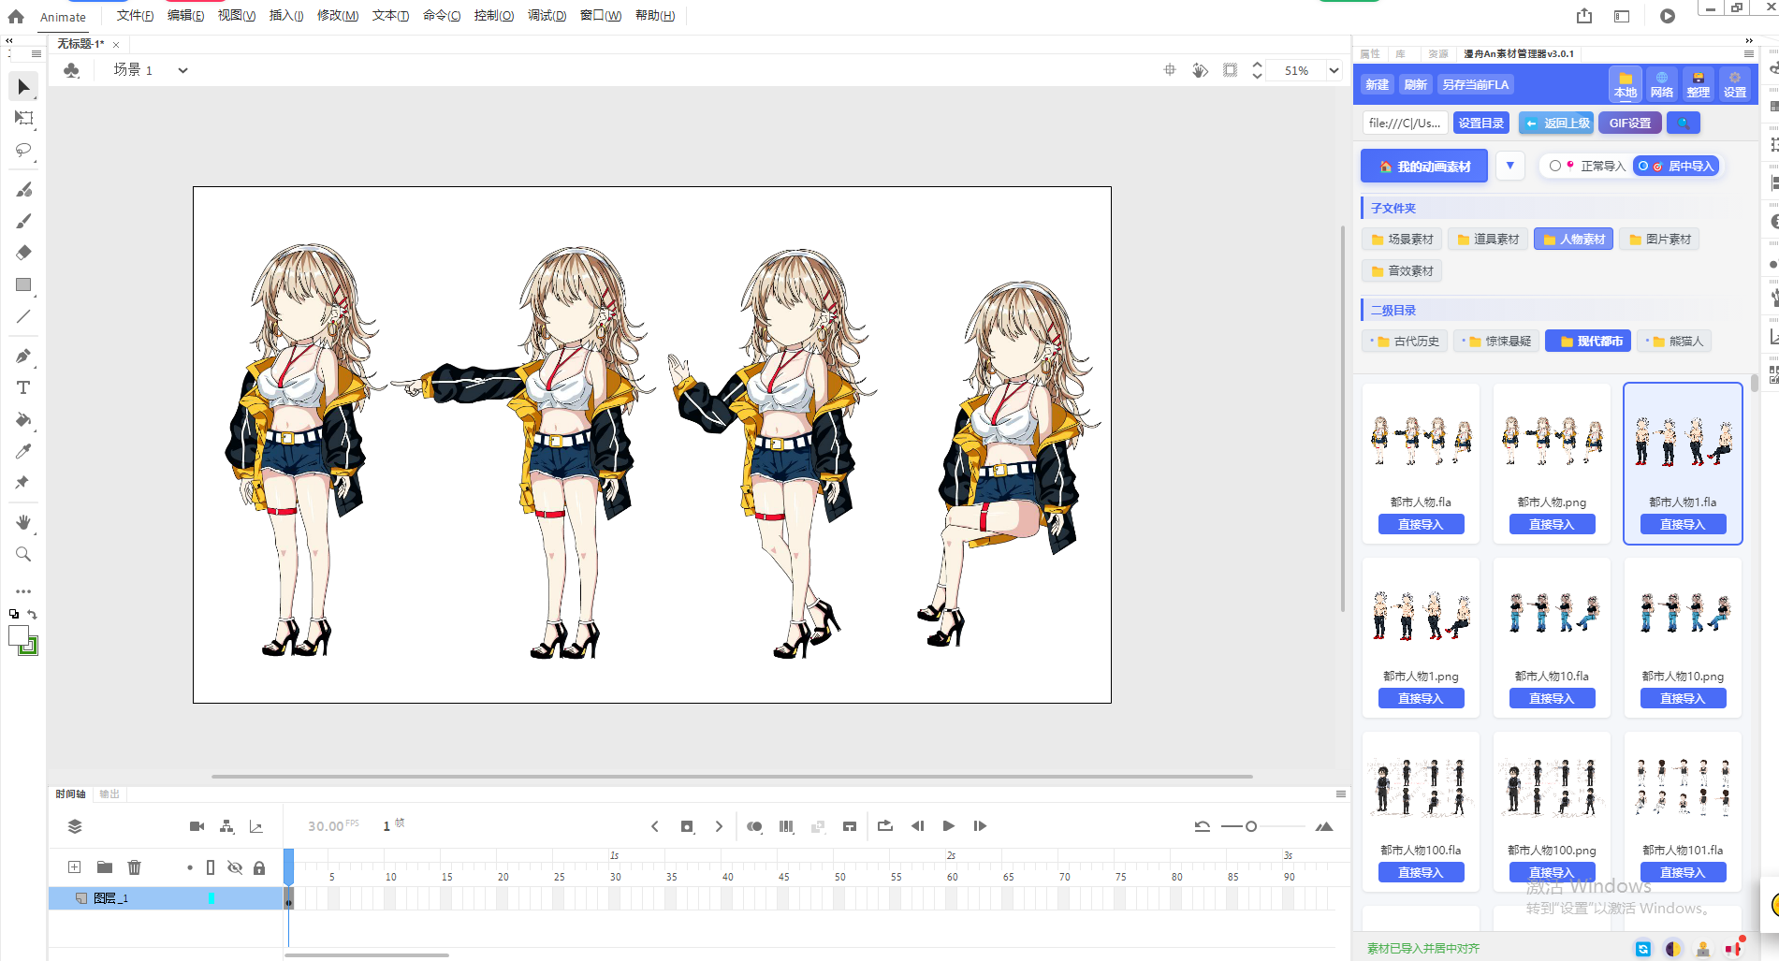1779x961 pixels.
Task: Switch to 网络 network source
Action: click(x=1662, y=84)
